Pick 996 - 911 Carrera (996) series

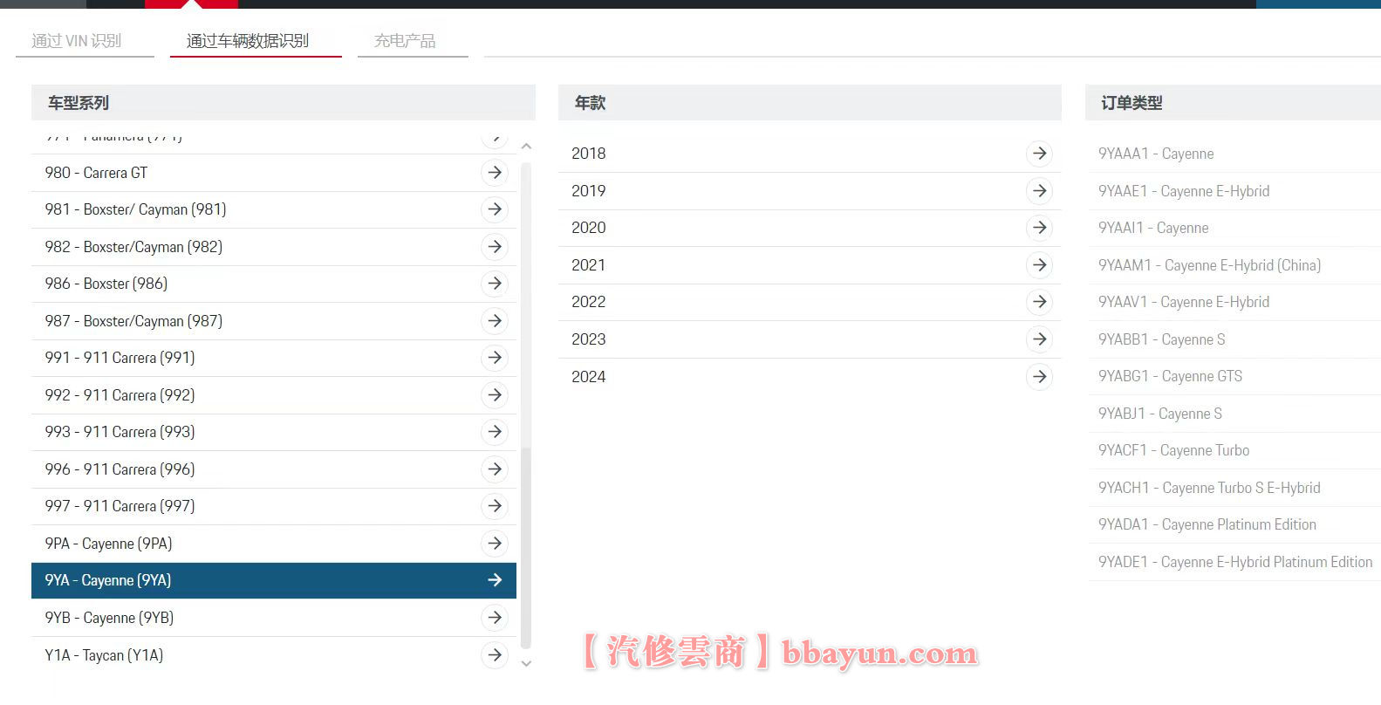click(274, 469)
